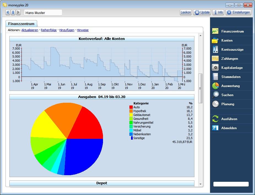Select the red Auto legend swatch
Image resolution: width=255 pixels, height=195 pixels.
(x=131, y=107)
